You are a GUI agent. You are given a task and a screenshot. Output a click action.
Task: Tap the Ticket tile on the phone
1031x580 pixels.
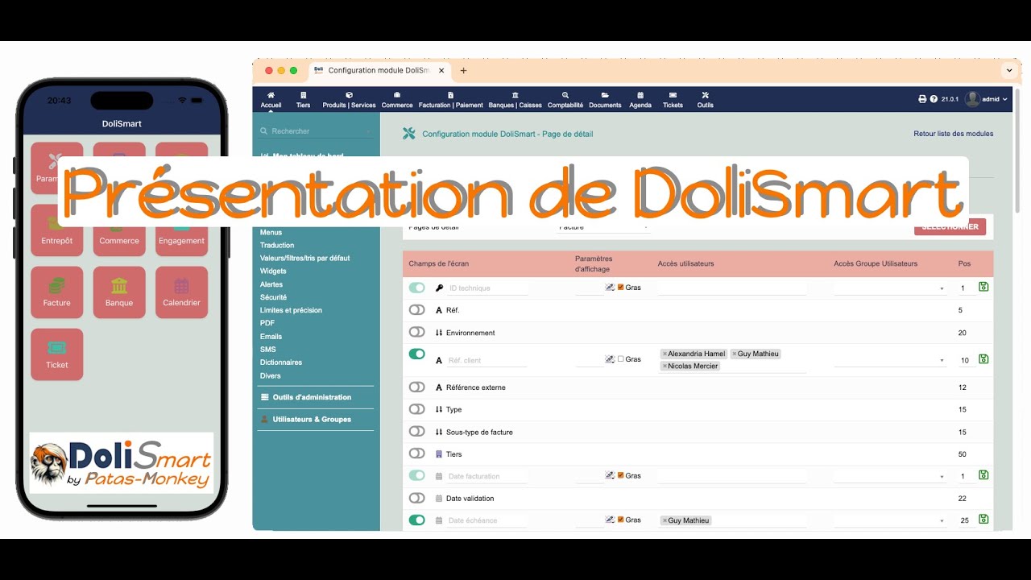tap(57, 354)
